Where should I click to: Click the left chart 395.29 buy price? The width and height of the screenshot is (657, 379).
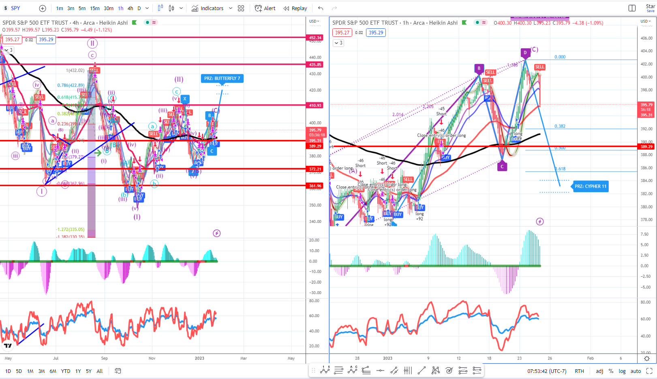[46, 40]
